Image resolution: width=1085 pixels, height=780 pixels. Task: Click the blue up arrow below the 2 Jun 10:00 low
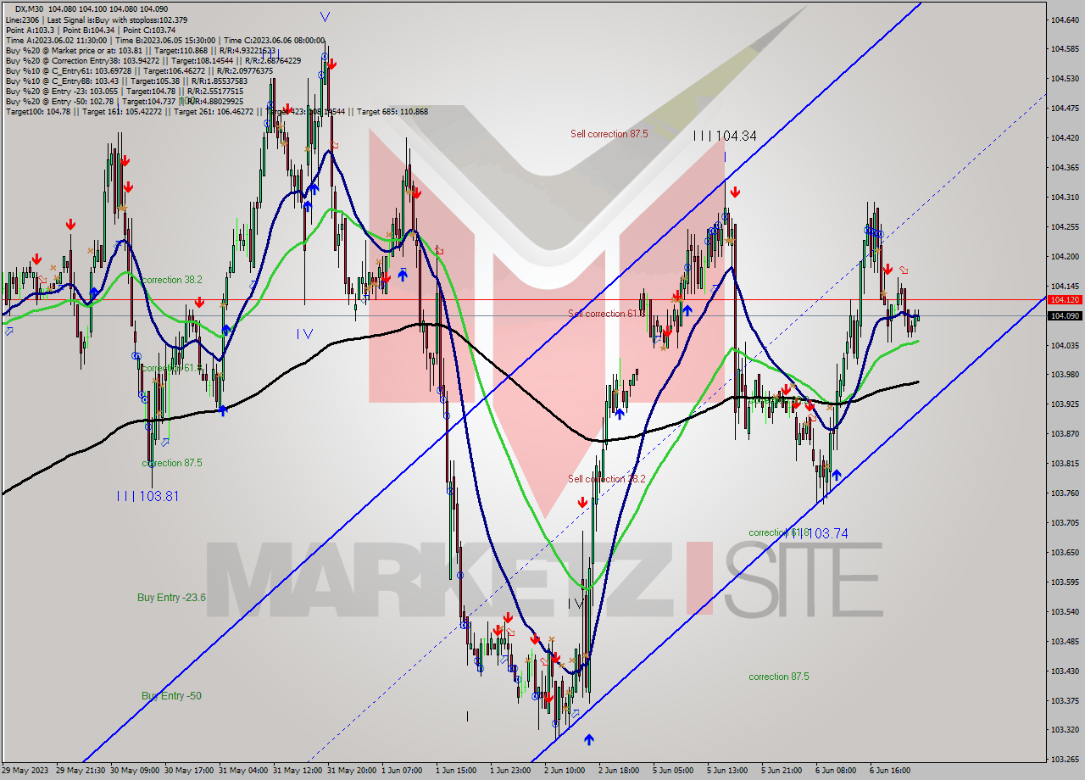(588, 739)
